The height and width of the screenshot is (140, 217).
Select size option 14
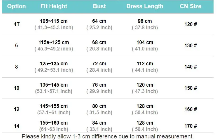16,126
